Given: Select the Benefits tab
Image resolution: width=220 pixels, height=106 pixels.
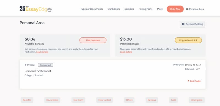Looking at the screenshot, I should click(x=27, y=100).
